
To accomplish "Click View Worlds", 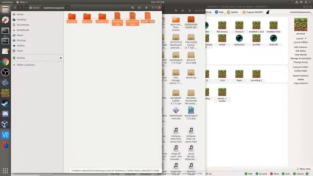I will [300, 55].
